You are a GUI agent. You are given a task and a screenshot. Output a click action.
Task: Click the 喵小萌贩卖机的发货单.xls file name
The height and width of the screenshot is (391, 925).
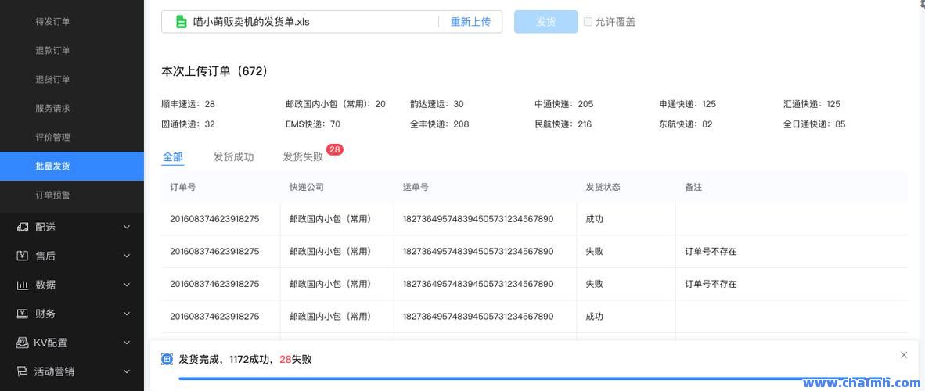click(251, 22)
